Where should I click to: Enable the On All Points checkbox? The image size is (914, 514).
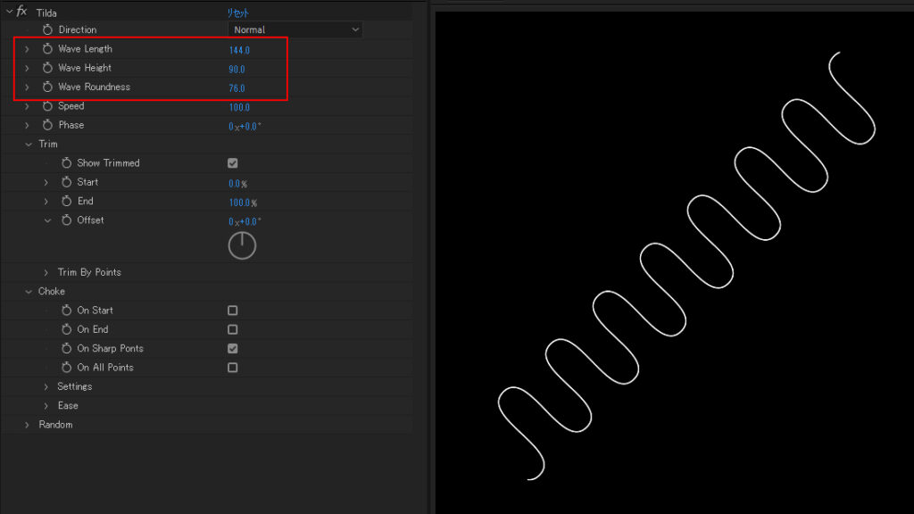[233, 368]
